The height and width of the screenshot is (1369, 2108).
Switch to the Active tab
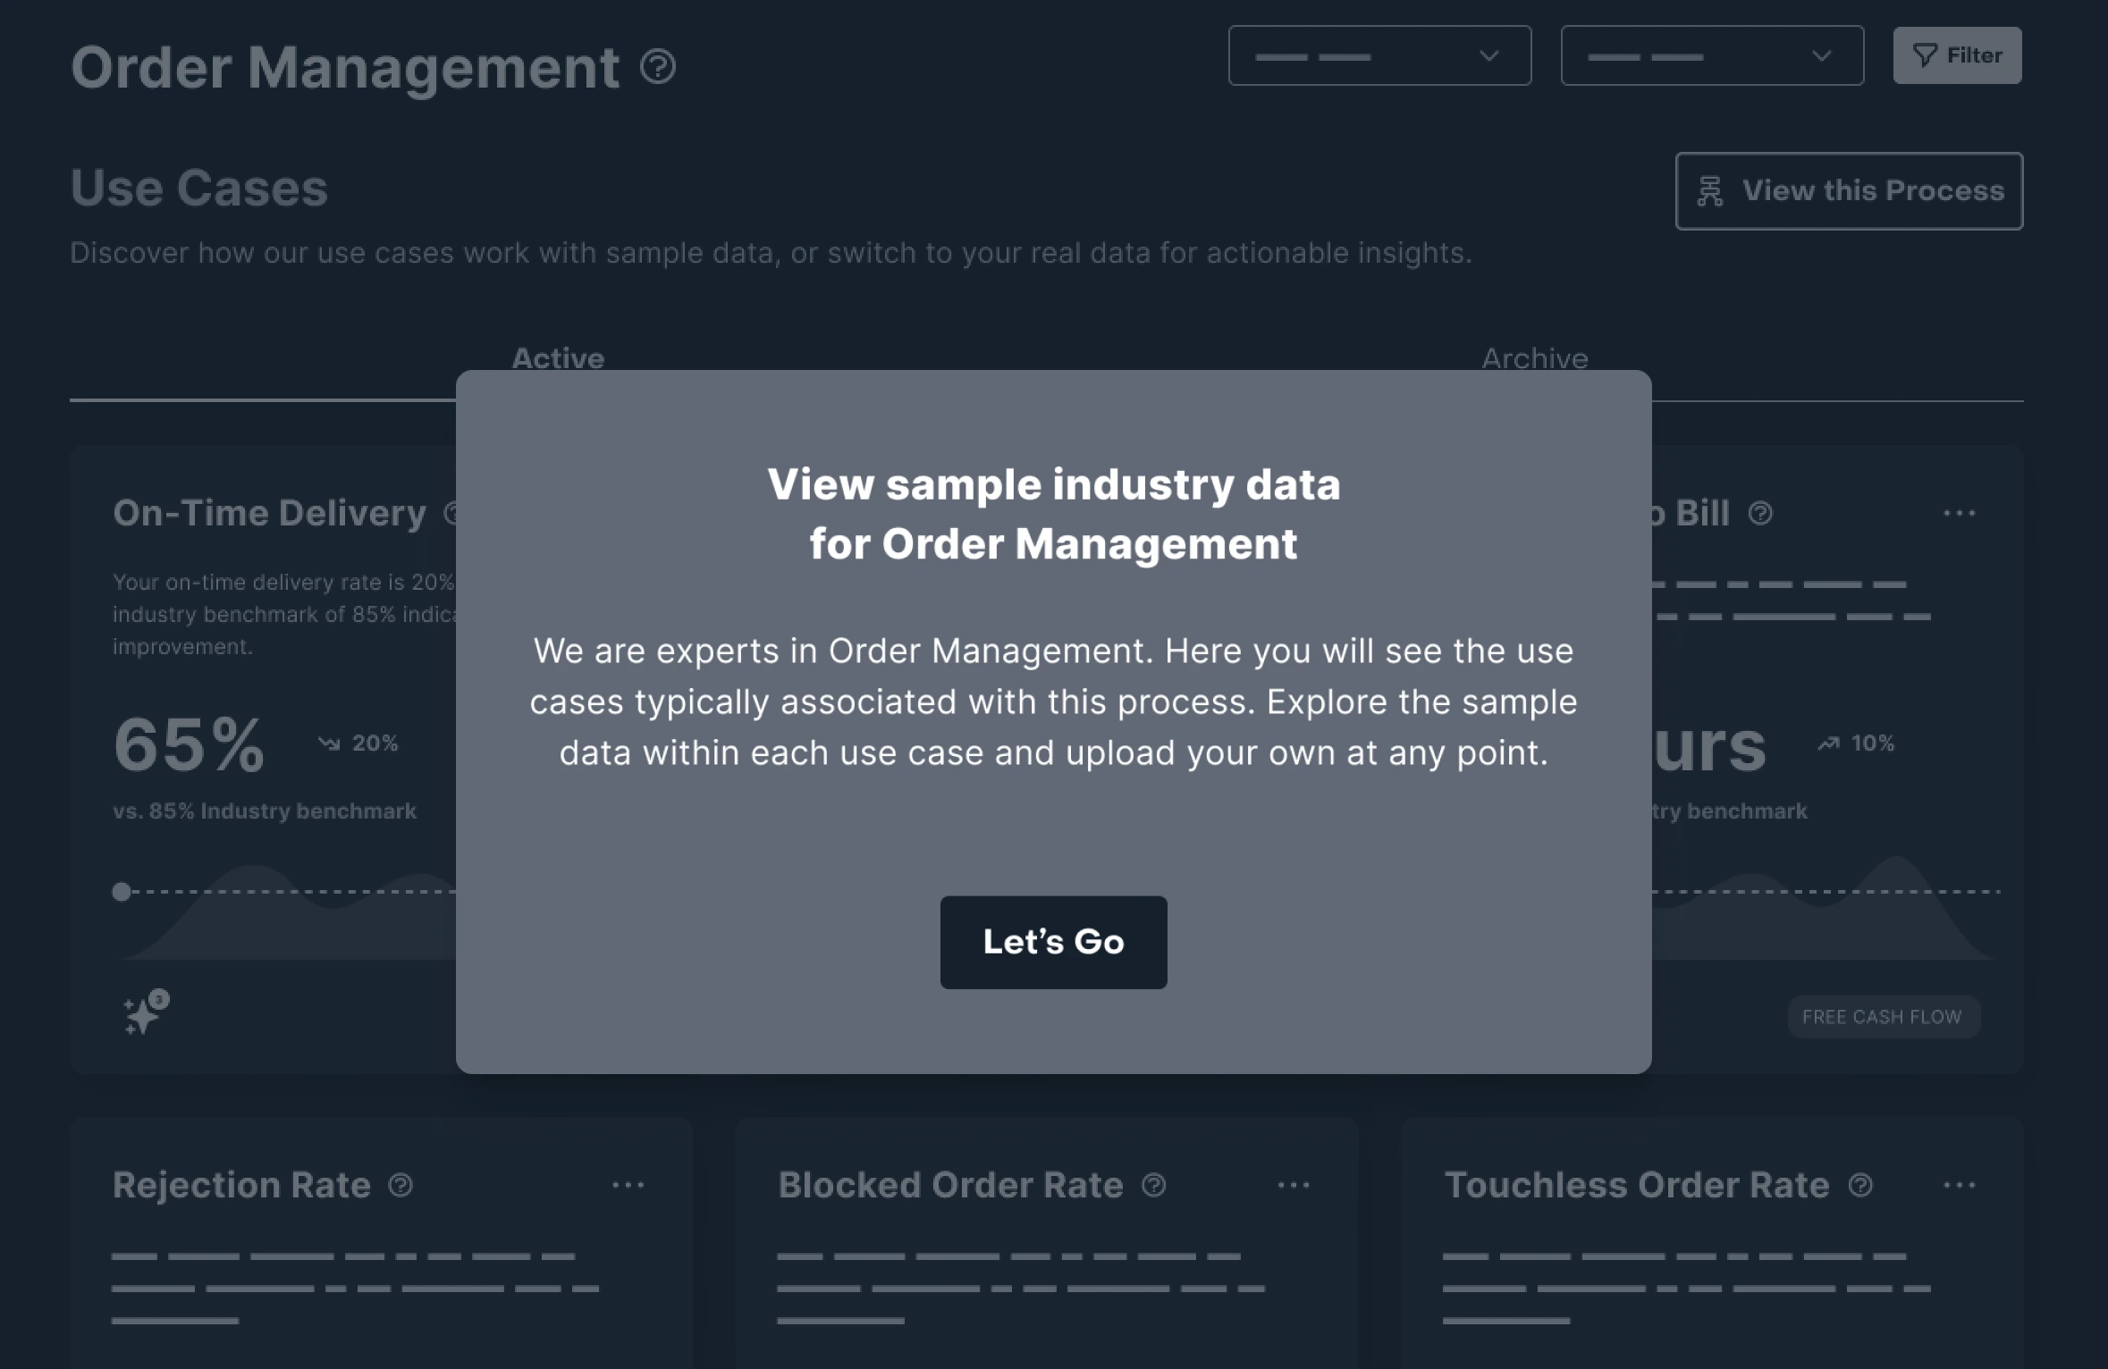tap(558, 358)
